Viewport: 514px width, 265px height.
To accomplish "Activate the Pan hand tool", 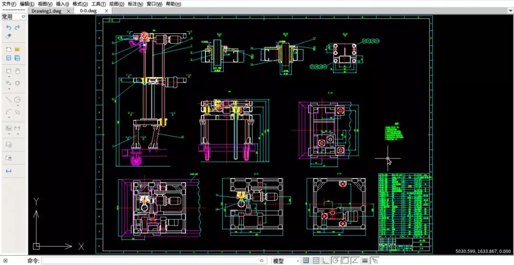I will click(18, 71).
